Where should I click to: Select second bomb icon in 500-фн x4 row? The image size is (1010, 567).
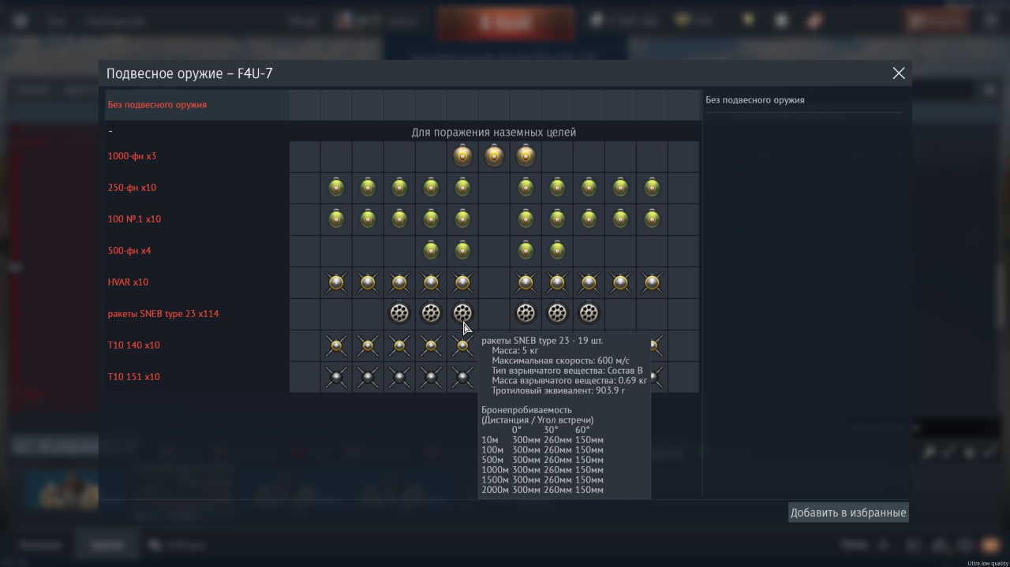tap(462, 251)
